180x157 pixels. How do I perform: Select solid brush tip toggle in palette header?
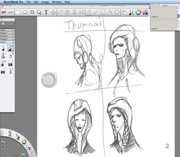[x=3, y=24]
